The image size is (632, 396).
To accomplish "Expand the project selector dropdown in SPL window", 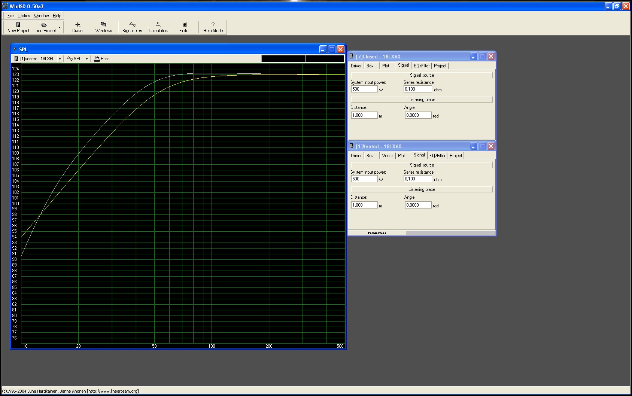I will 60,59.
